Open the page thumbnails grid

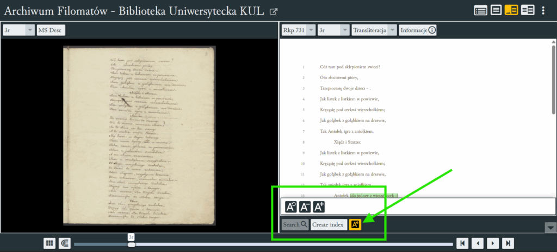pyautogui.click(x=49, y=243)
